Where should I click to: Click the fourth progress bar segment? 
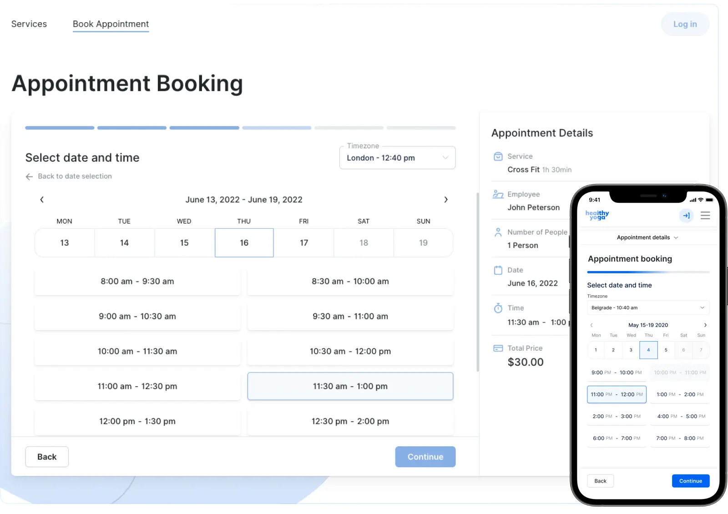276,128
